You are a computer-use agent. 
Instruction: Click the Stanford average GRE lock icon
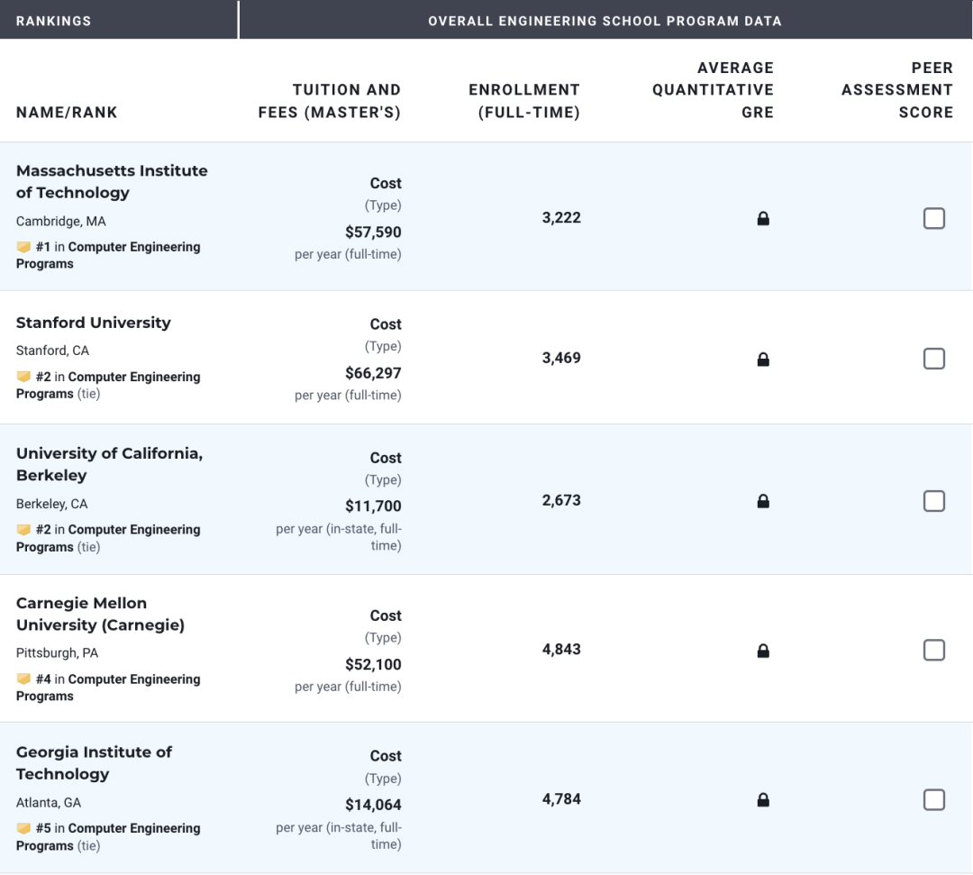point(763,360)
